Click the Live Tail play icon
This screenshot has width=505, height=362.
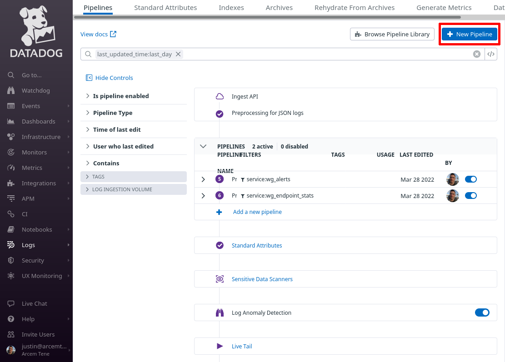[x=220, y=346]
